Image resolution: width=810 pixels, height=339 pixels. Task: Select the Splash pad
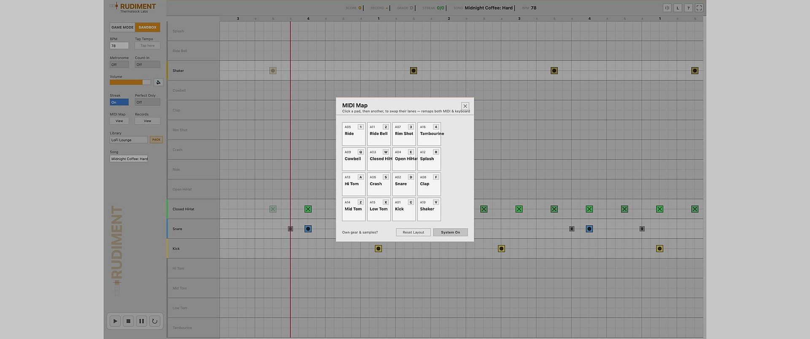click(429, 159)
